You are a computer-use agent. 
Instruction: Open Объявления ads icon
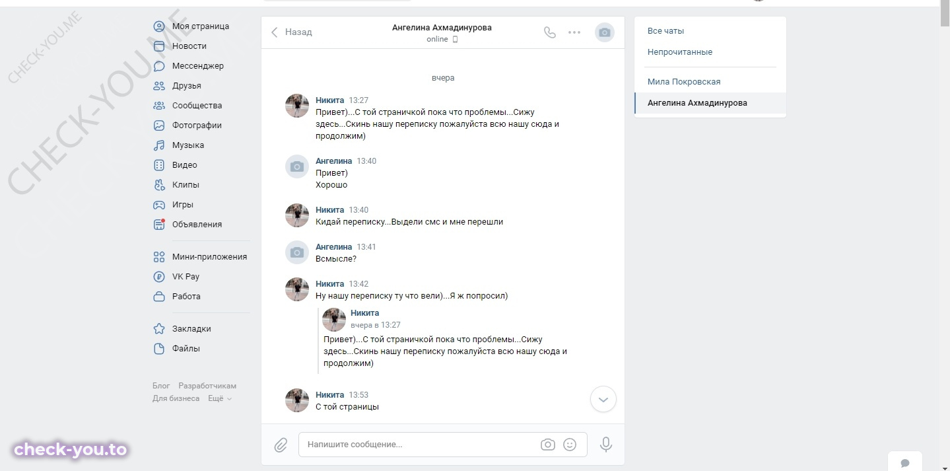159,225
